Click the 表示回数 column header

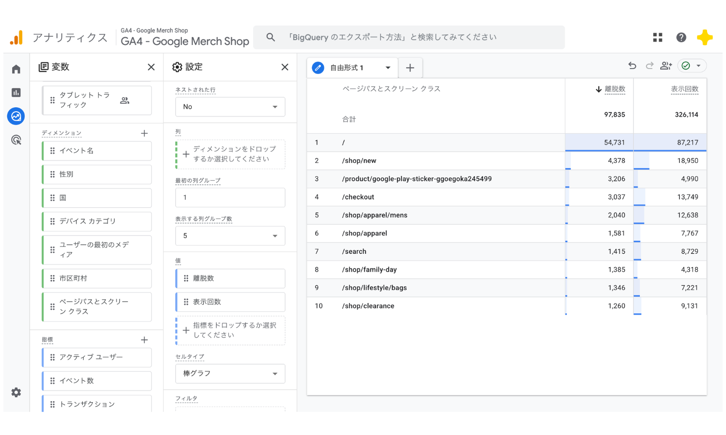tap(684, 89)
